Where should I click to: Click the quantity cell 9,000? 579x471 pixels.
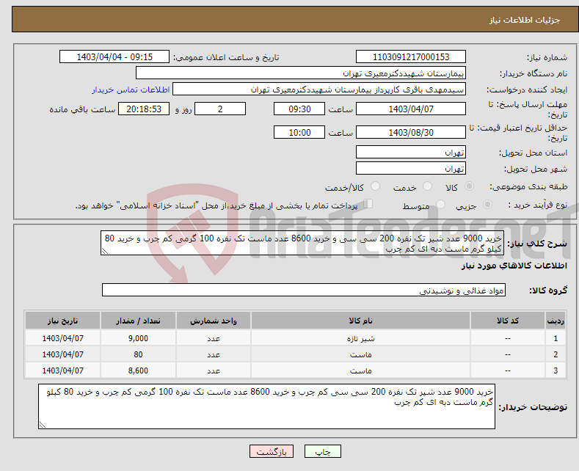click(x=138, y=338)
